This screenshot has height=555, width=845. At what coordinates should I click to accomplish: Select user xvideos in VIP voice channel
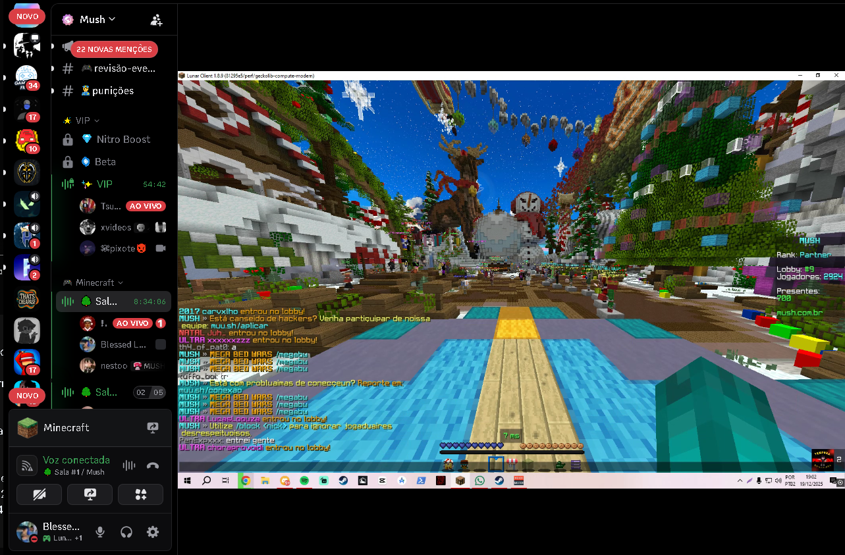(x=123, y=227)
